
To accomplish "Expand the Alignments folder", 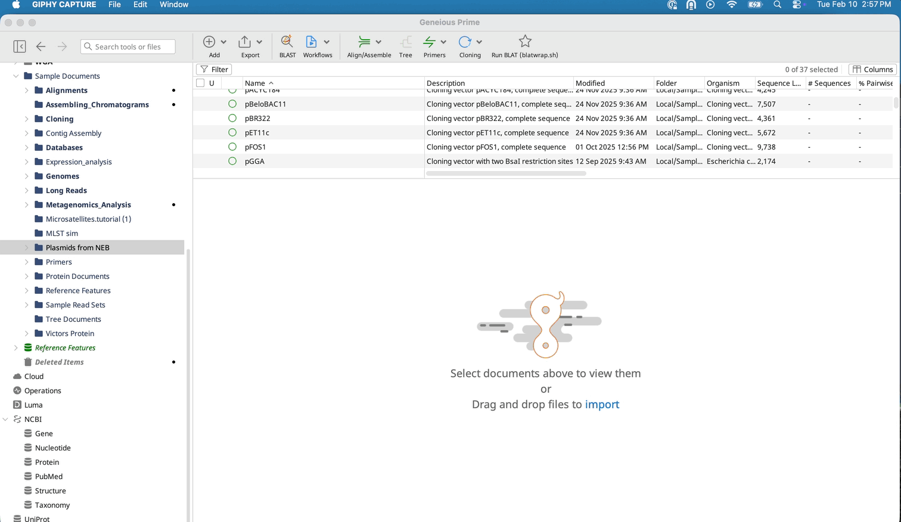I will tap(27, 91).
